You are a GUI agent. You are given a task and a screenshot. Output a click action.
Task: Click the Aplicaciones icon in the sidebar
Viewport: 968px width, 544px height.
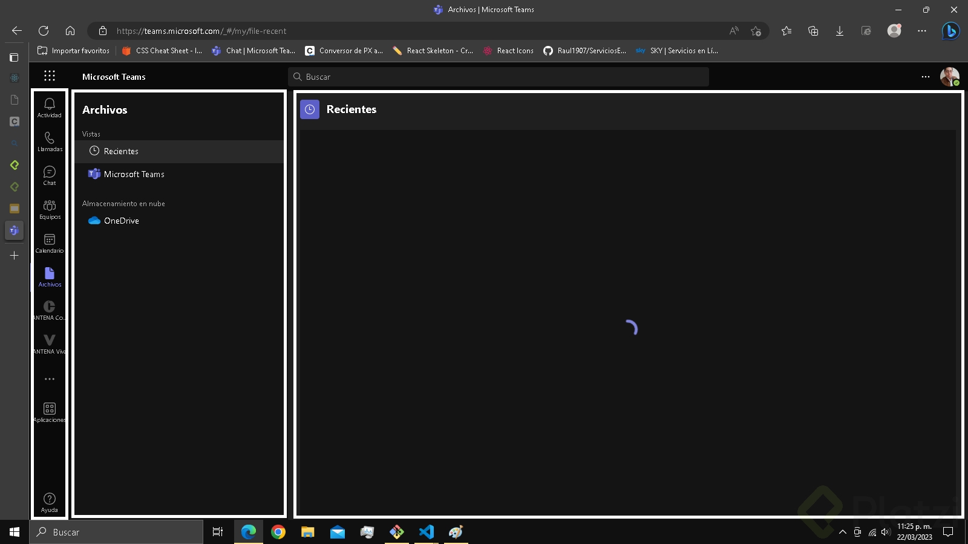click(49, 411)
